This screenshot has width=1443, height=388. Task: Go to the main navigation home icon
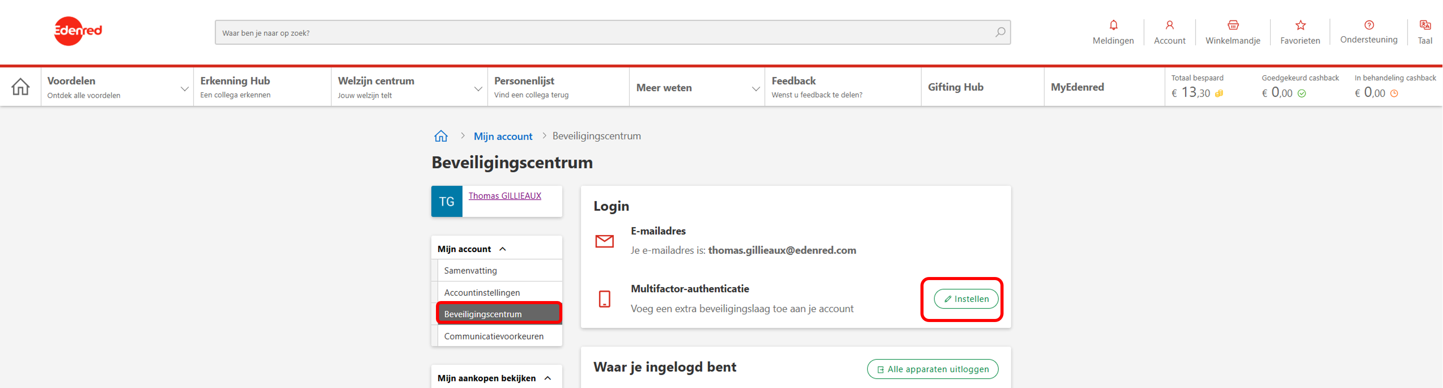(21, 87)
